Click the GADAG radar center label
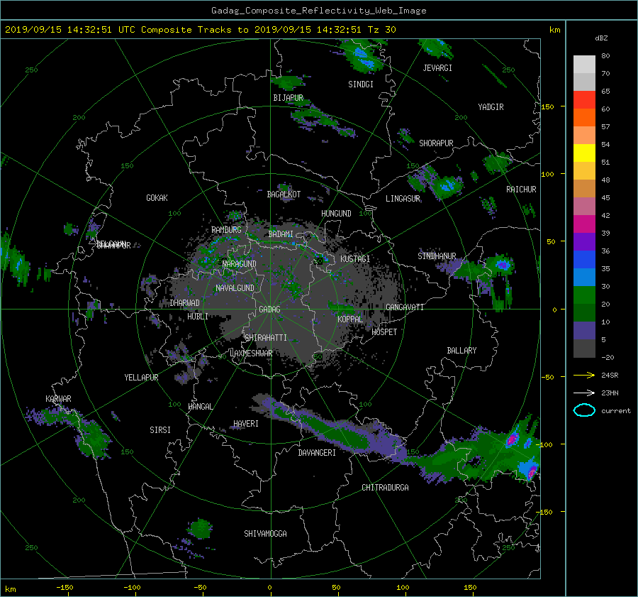638x597 pixels. pos(269,310)
